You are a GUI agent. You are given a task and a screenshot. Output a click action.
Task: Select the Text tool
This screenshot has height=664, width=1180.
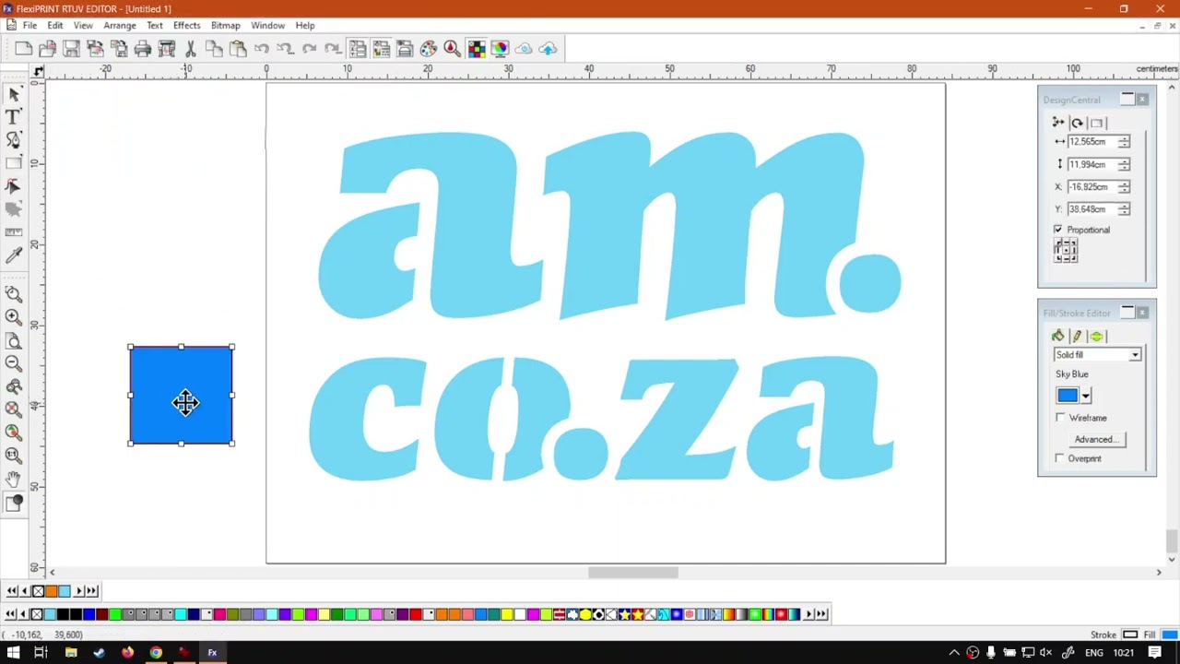(x=14, y=117)
